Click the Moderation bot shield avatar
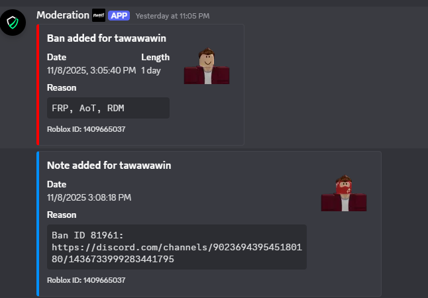The height and width of the screenshot is (298, 428). pyautogui.click(x=13, y=23)
